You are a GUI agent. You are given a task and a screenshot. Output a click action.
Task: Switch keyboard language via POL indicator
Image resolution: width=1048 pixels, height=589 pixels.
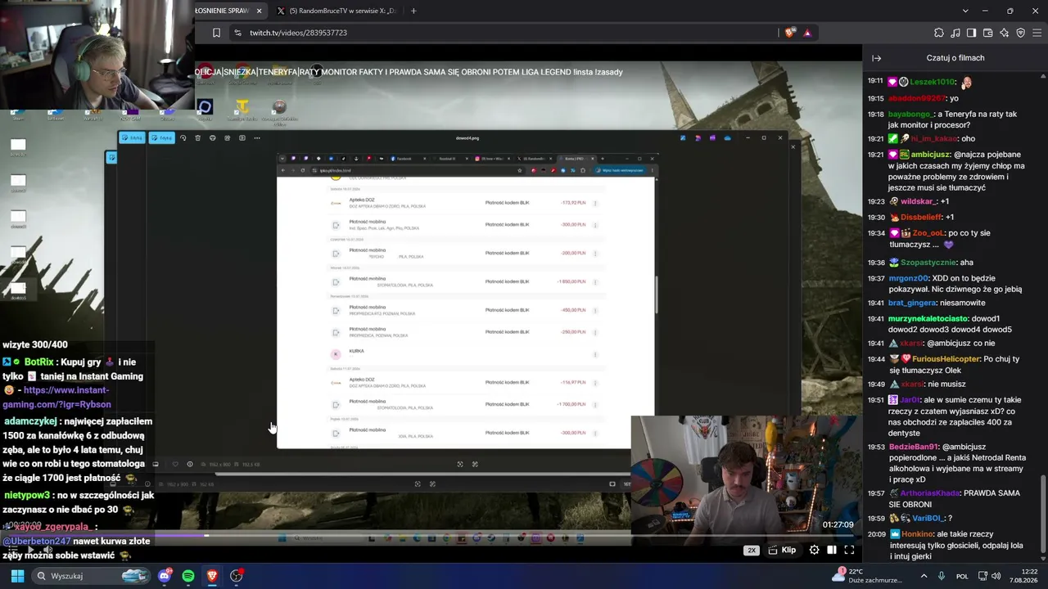pyautogui.click(x=963, y=576)
